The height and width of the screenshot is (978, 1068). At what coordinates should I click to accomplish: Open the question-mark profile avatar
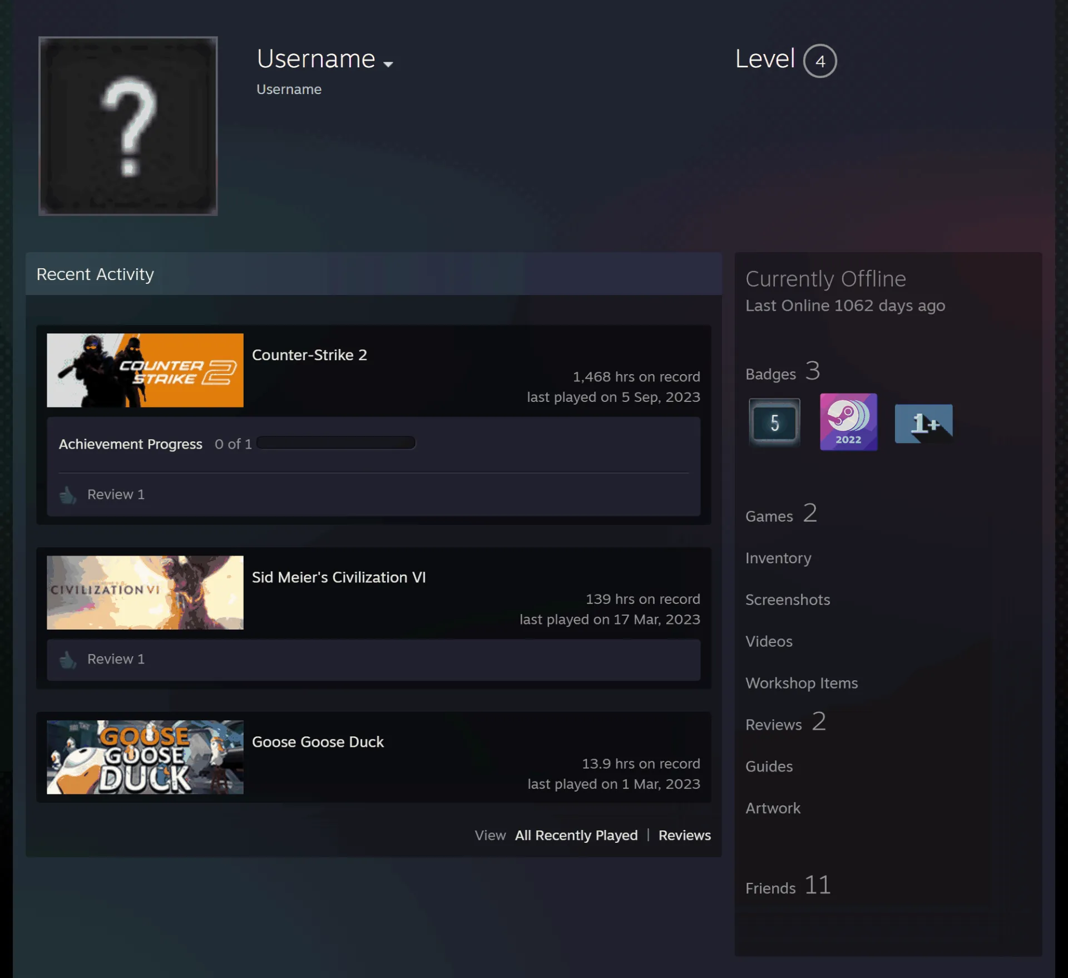128,126
